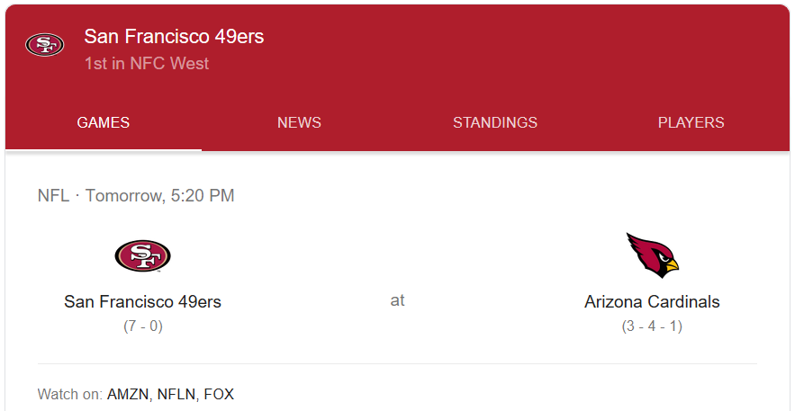This screenshot has height=411, width=795.
Task: Open the STANDINGS tab
Action: click(495, 123)
